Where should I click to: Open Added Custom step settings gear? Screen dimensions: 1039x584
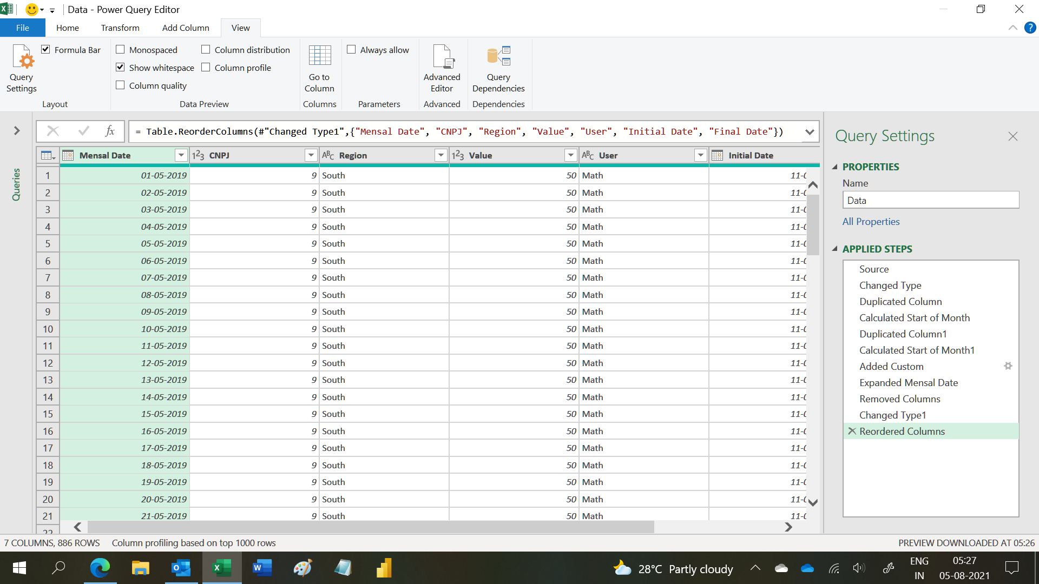click(1008, 366)
